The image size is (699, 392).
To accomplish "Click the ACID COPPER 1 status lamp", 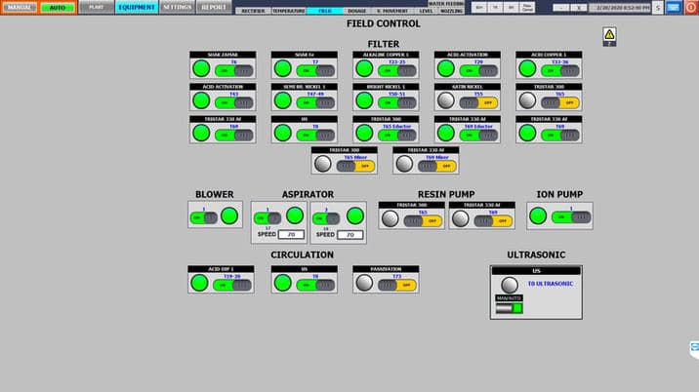I will coord(527,68).
